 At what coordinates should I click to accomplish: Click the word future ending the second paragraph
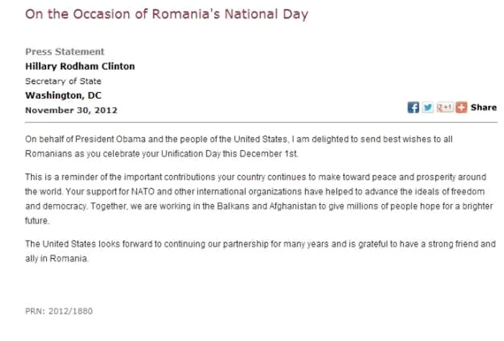[36, 221]
